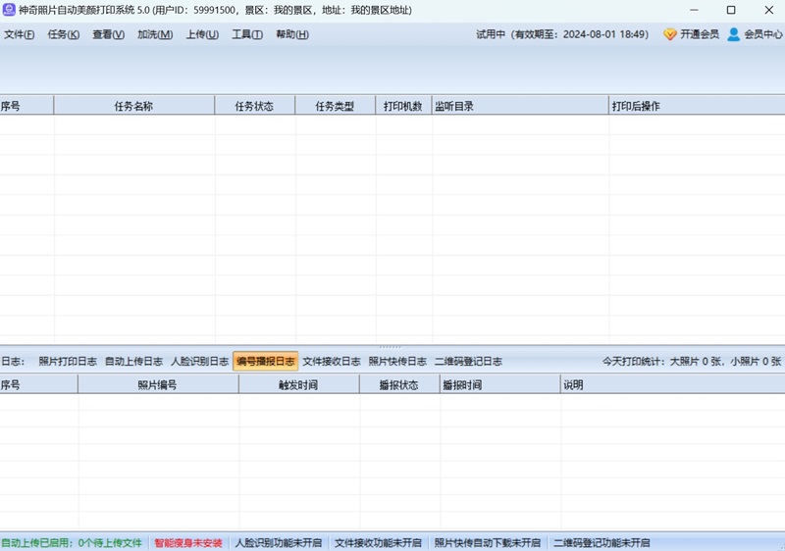
Task: Switch to the 照片打印日志 tab
Action: click(x=68, y=361)
